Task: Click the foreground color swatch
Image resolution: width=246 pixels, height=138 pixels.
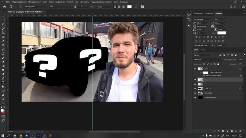Action: click(2, 110)
